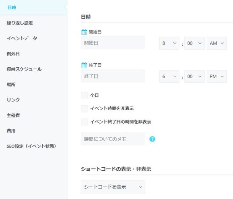
Task: Open the end PM dropdown
Action: tap(217, 76)
